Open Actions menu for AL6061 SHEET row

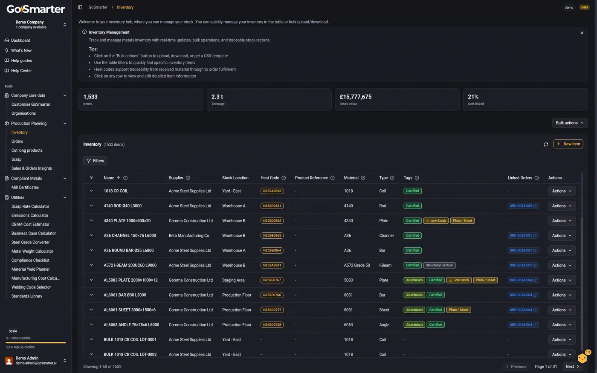point(562,310)
